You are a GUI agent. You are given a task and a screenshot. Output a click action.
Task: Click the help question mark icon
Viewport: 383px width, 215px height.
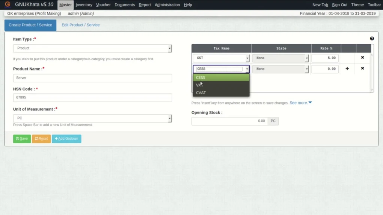[372, 39]
